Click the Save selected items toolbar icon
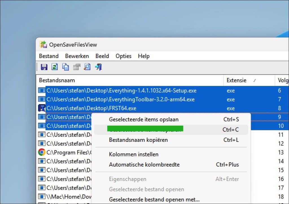 pos(44,67)
